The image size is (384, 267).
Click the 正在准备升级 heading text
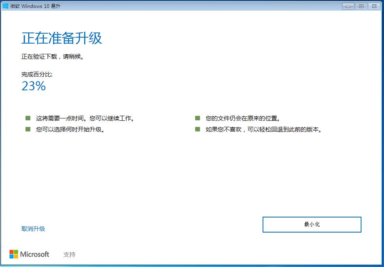(x=61, y=38)
